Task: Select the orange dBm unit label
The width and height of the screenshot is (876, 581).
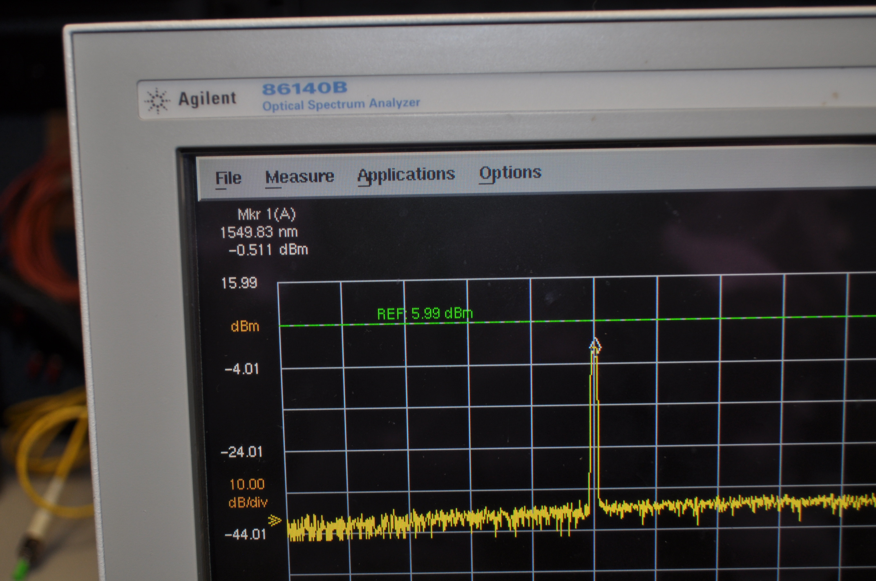Action: pyautogui.click(x=245, y=326)
